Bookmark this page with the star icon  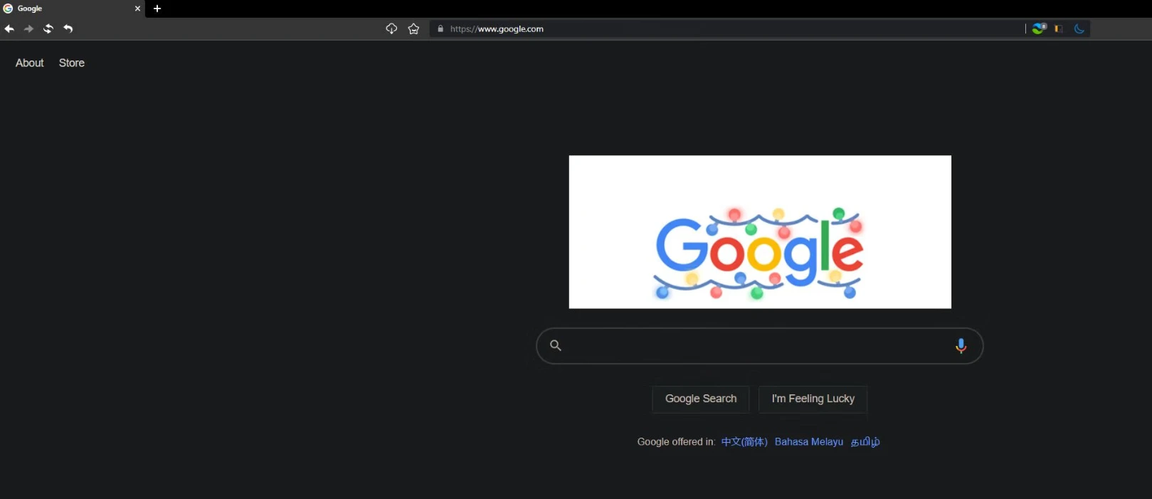tap(413, 28)
